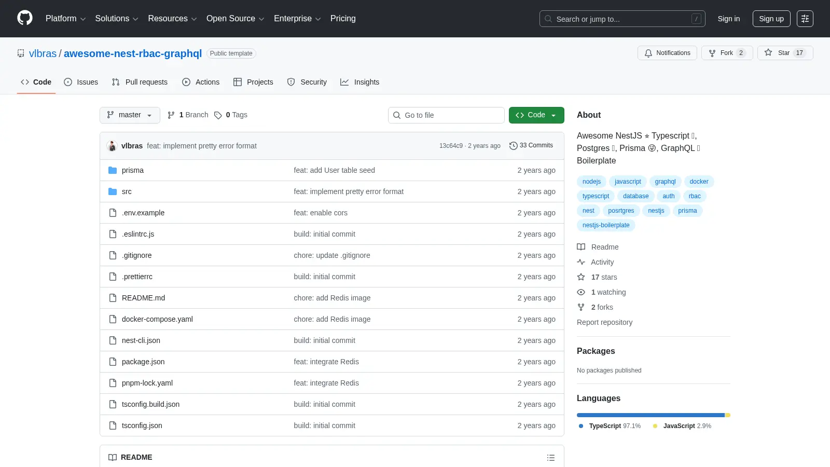Viewport: 830px width, 467px height.
Task: Click the eye icon beside 1 watching
Action: point(581,292)
